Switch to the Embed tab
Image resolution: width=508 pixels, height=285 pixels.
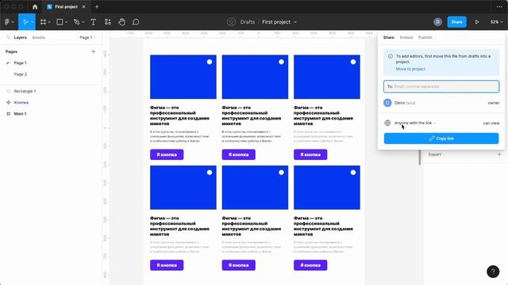pos(406,37)
